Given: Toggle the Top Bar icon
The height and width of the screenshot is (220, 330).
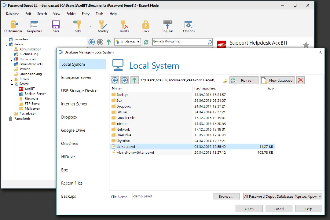Looking at the screenshot, I should coord(167,27).
